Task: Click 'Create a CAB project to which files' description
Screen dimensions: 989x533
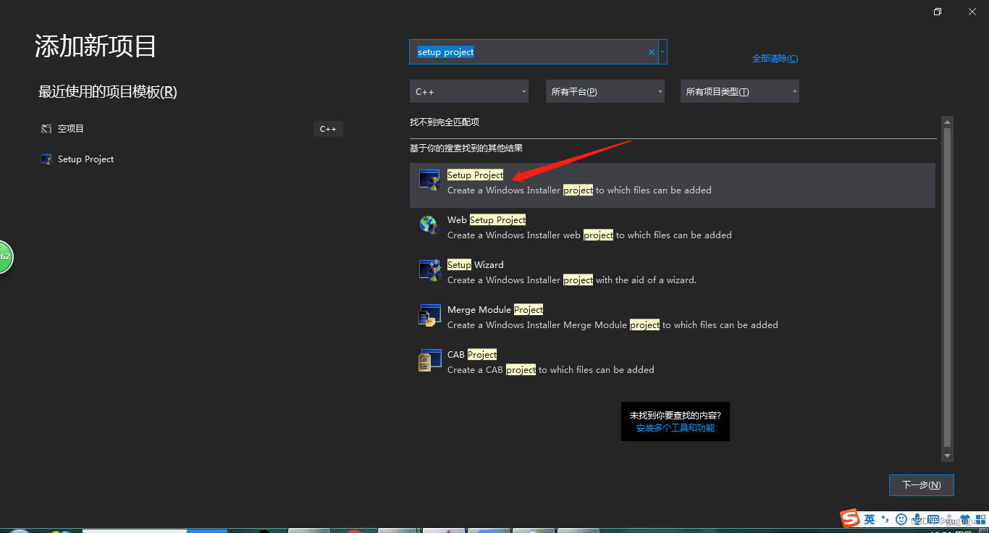Action: (550, 370)
